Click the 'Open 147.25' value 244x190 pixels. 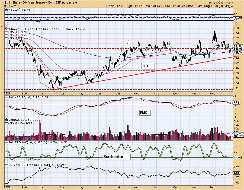click(x=115, y=6)
